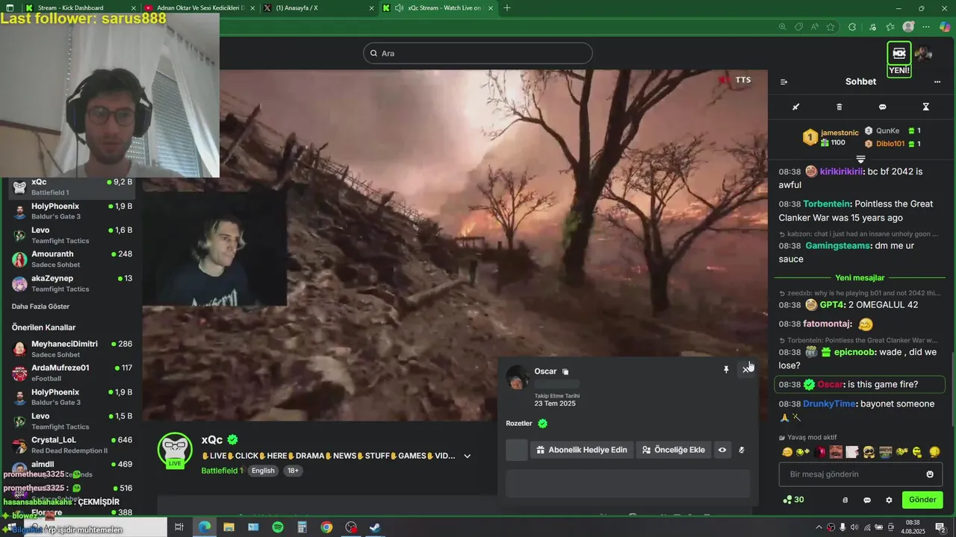Open Crystal_LoL recommended channel

point(72,445)
